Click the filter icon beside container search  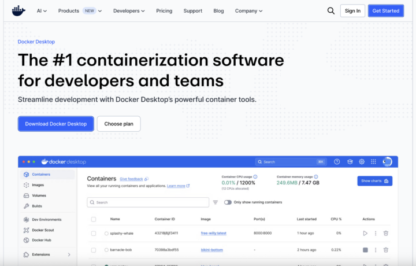[x=216, y=202]
